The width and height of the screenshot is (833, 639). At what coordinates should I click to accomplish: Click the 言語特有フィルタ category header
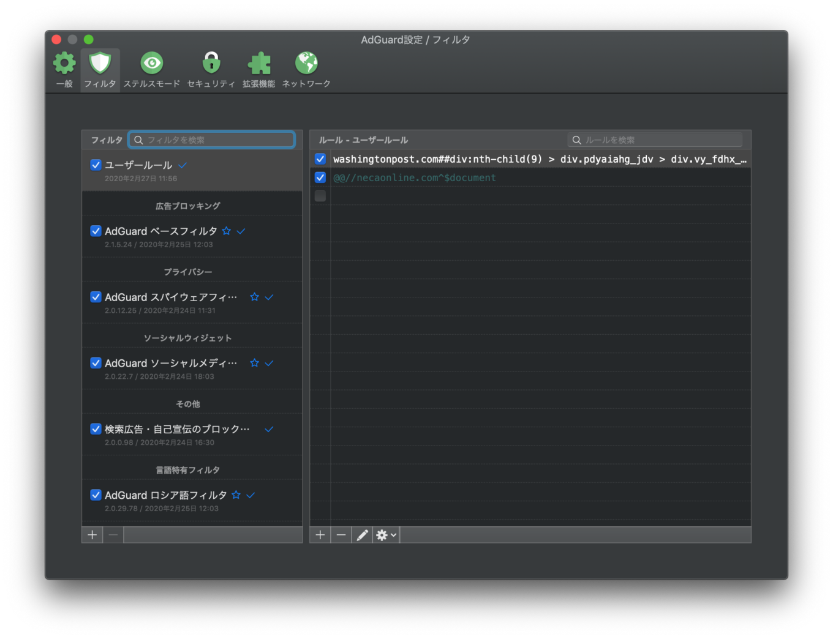click(188, 470)
